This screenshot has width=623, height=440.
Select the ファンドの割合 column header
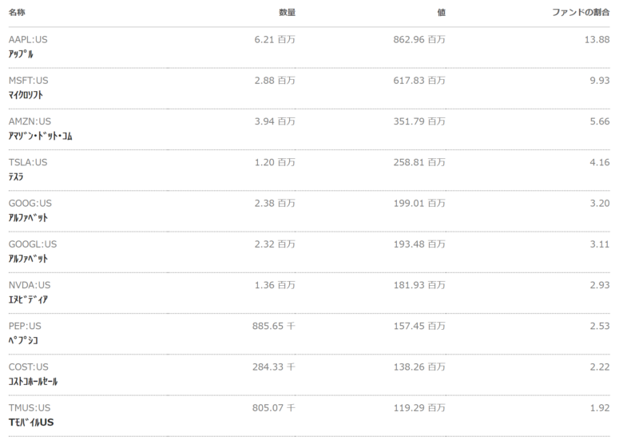[x=581, y=12]
